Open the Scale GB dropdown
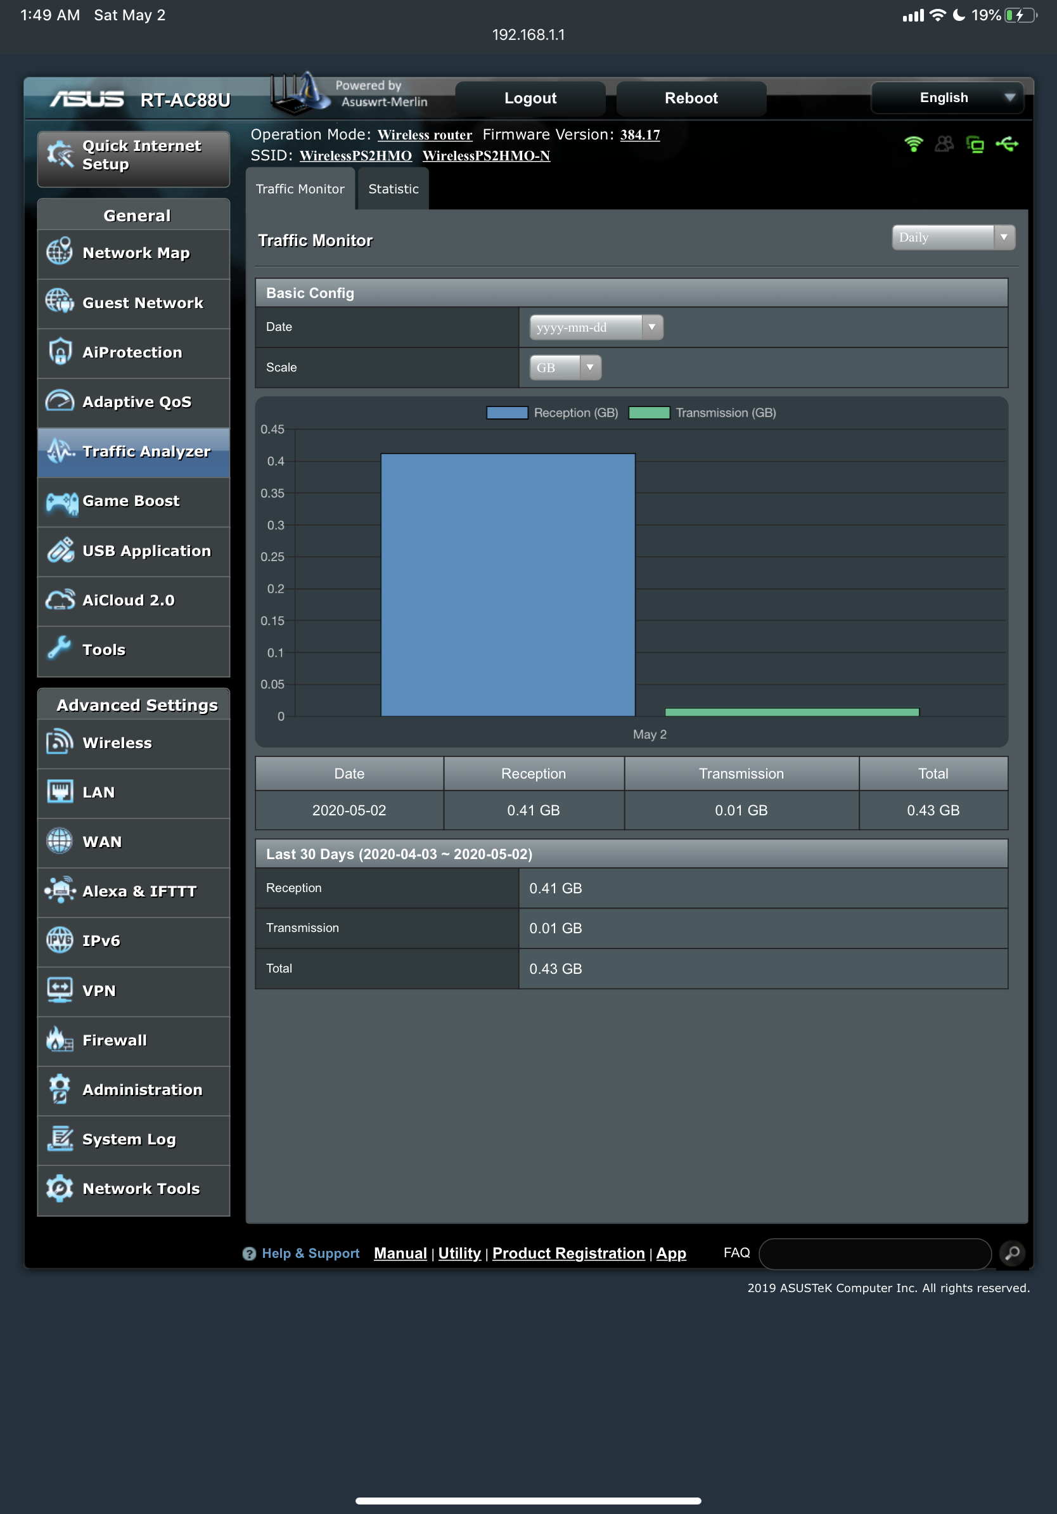The image size is (1057, 1514). 565,367
